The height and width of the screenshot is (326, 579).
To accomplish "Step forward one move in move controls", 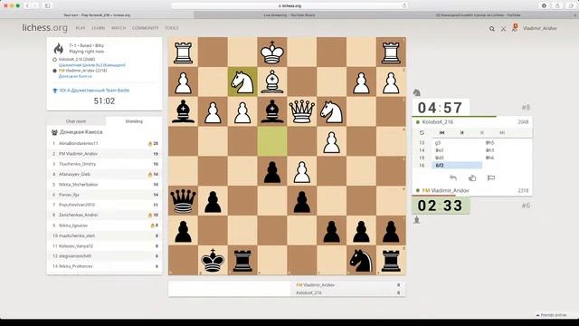I will point(482,133).
